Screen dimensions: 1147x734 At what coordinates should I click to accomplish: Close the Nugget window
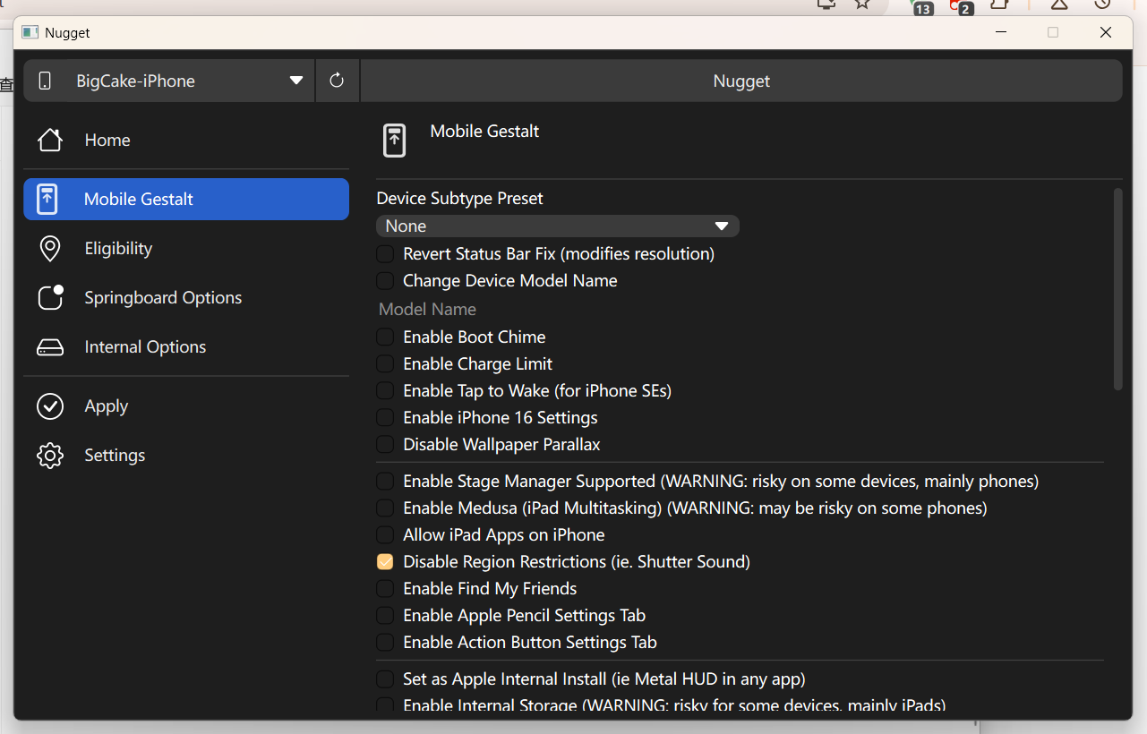(1106, 32)
